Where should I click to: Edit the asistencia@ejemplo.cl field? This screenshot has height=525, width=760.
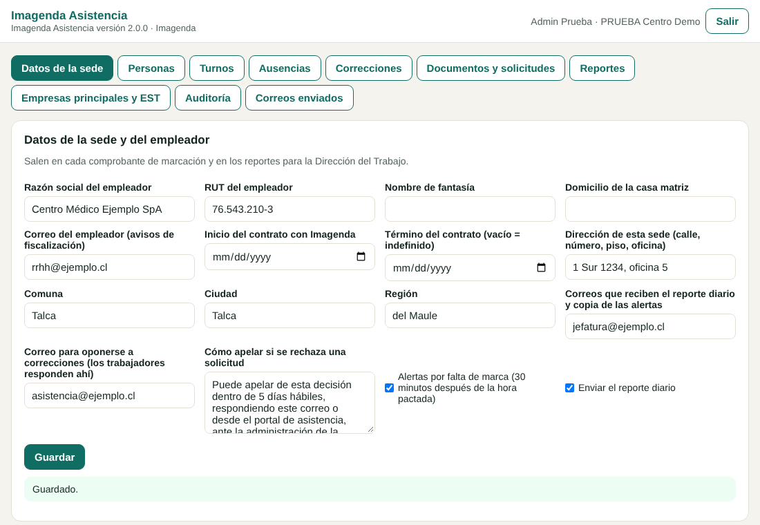(110, 396)
